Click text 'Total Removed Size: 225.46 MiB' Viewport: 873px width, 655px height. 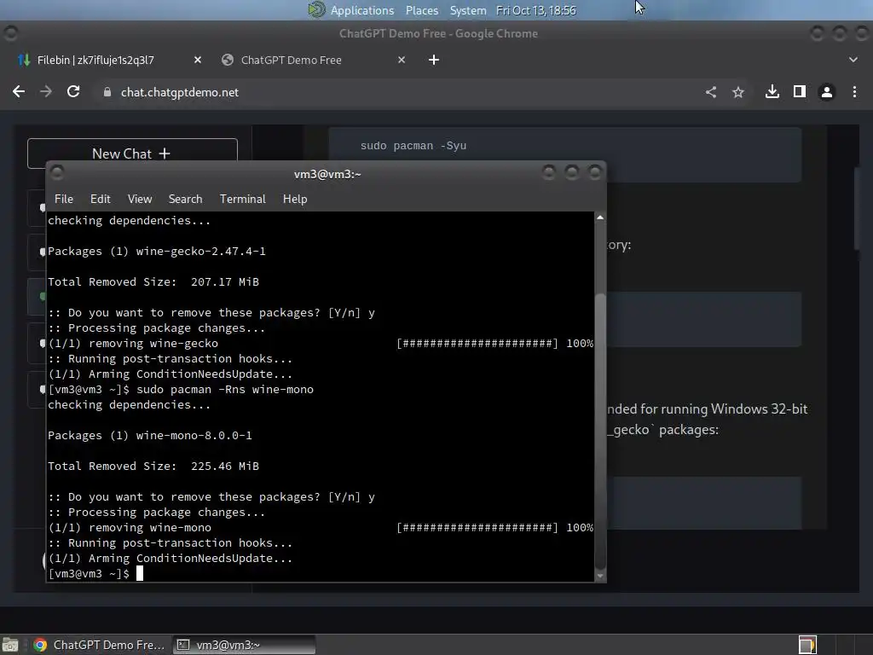(153, 467)
